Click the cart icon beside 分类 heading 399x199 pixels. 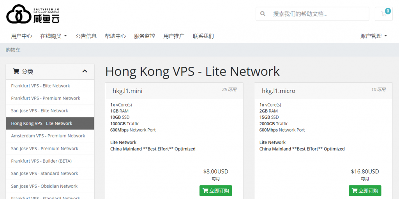(16, 71)
